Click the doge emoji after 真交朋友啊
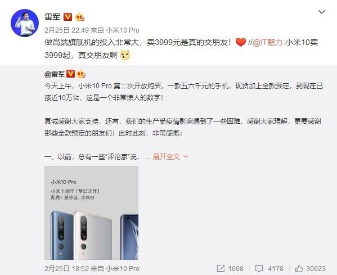Viewport: 337px width, 275px height. [x=125, y=55]
